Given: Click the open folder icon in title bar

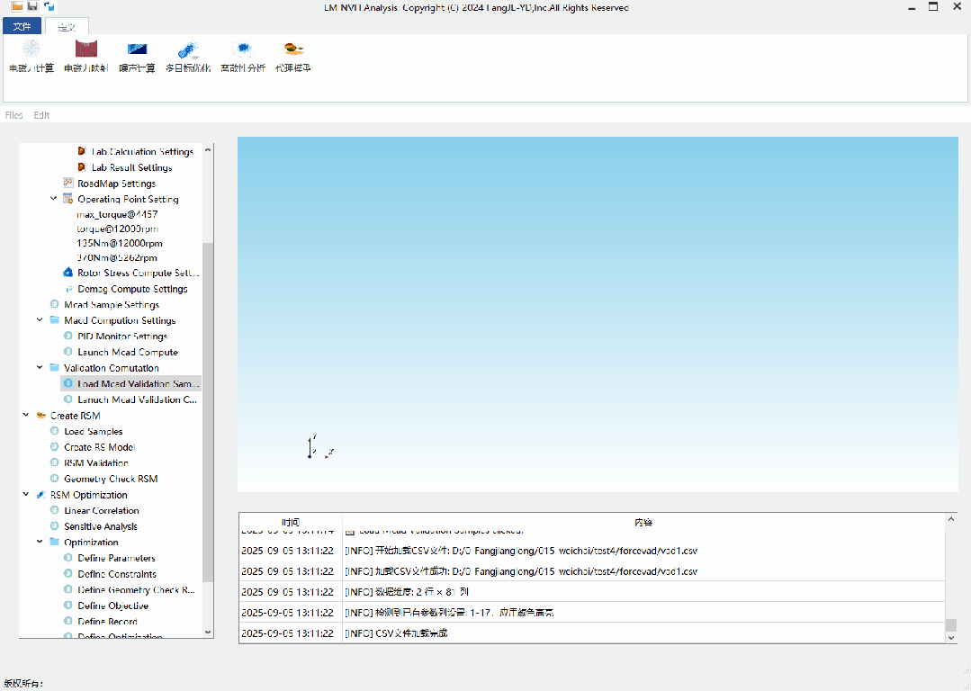Looking at the screenshot, I should click(x=17, y=6).
